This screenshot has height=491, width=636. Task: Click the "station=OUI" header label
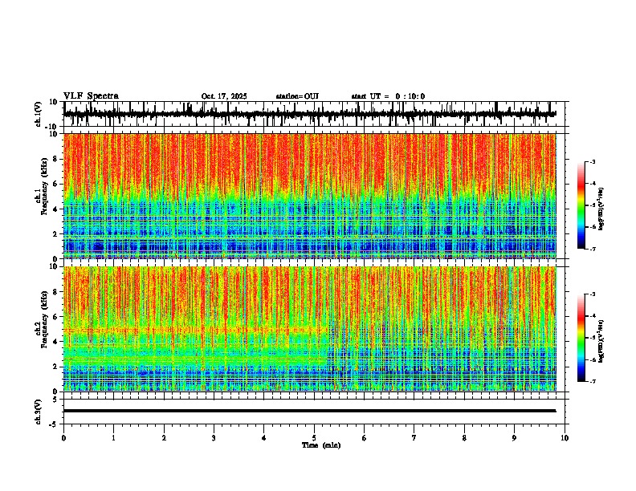point(297,96)
